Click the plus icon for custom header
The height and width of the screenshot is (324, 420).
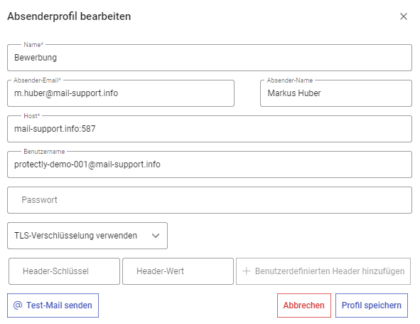[x=246, y=271]
